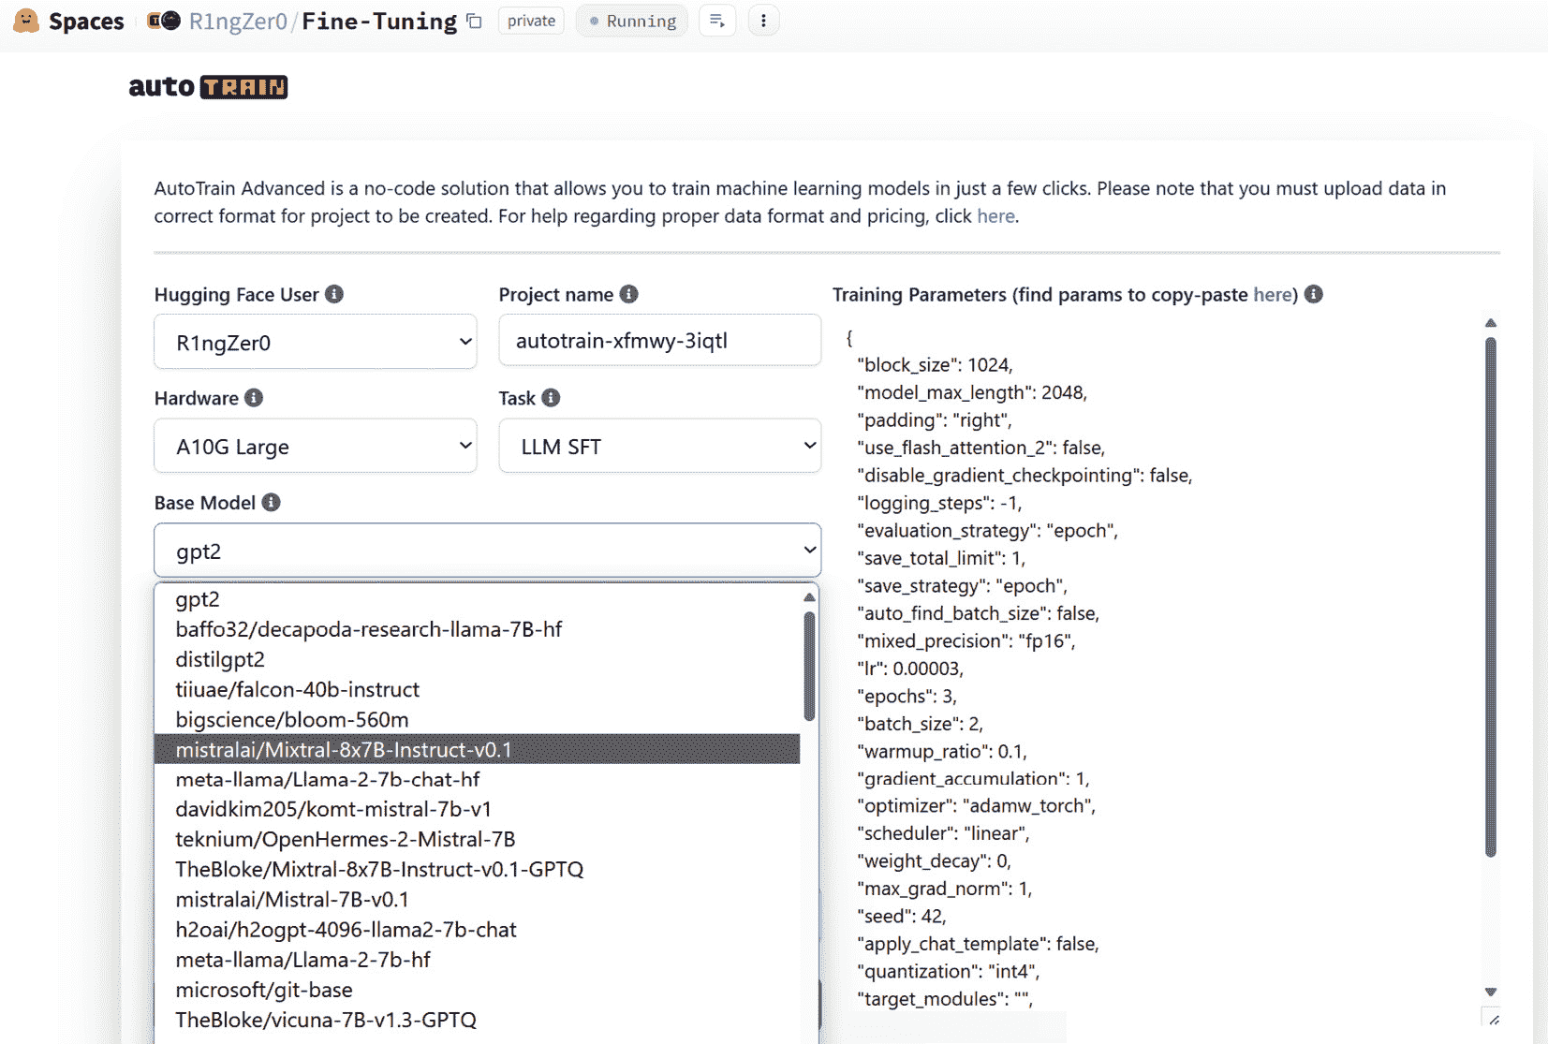
Task: Select TheBloke/vicuna-7B-v1.3-GPTQ option
Action: click(x=478, y=1020)
